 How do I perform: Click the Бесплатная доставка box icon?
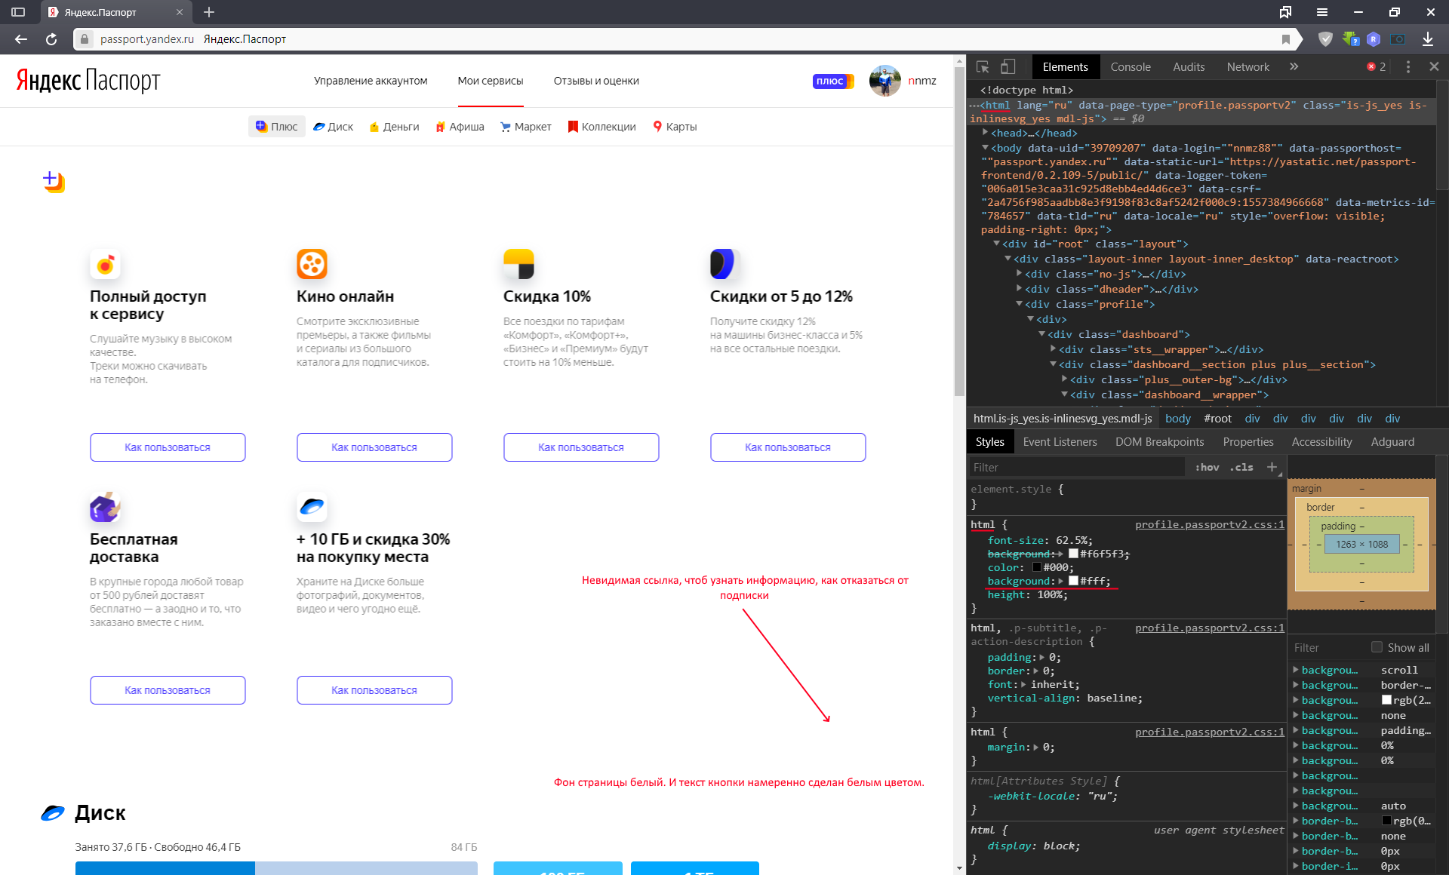pos(105,507)
